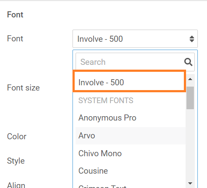The image size is (207, 188).
Task: Click the SYSTEM FONTS group header
Action: (106, 101)
